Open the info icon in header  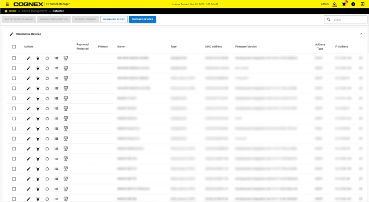point(353,4)
